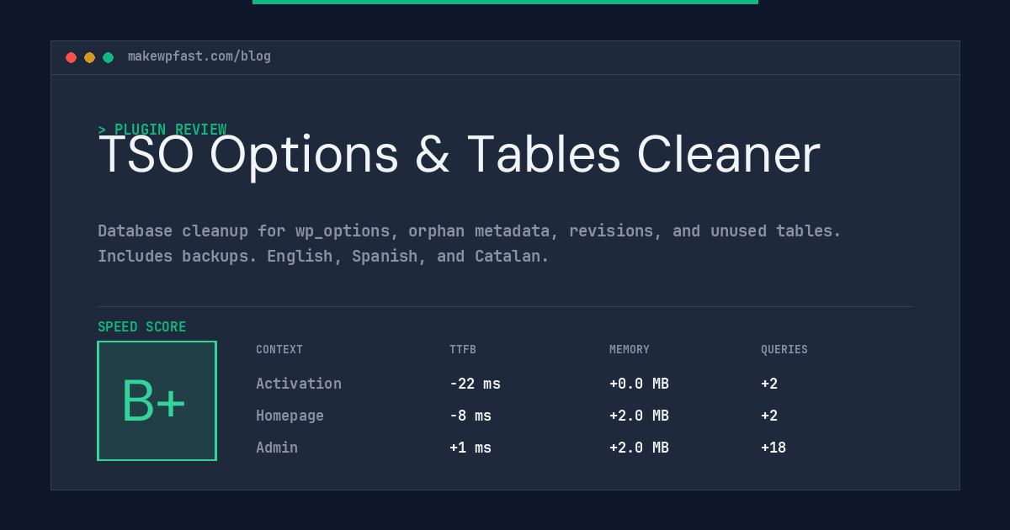Click the Activation memory value +0.0 MB
1010x530 pixels.
(x=639, y=384)
